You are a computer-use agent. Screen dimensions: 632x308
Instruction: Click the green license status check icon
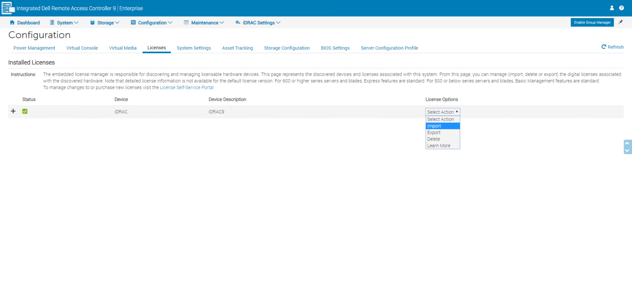(25, 112)
